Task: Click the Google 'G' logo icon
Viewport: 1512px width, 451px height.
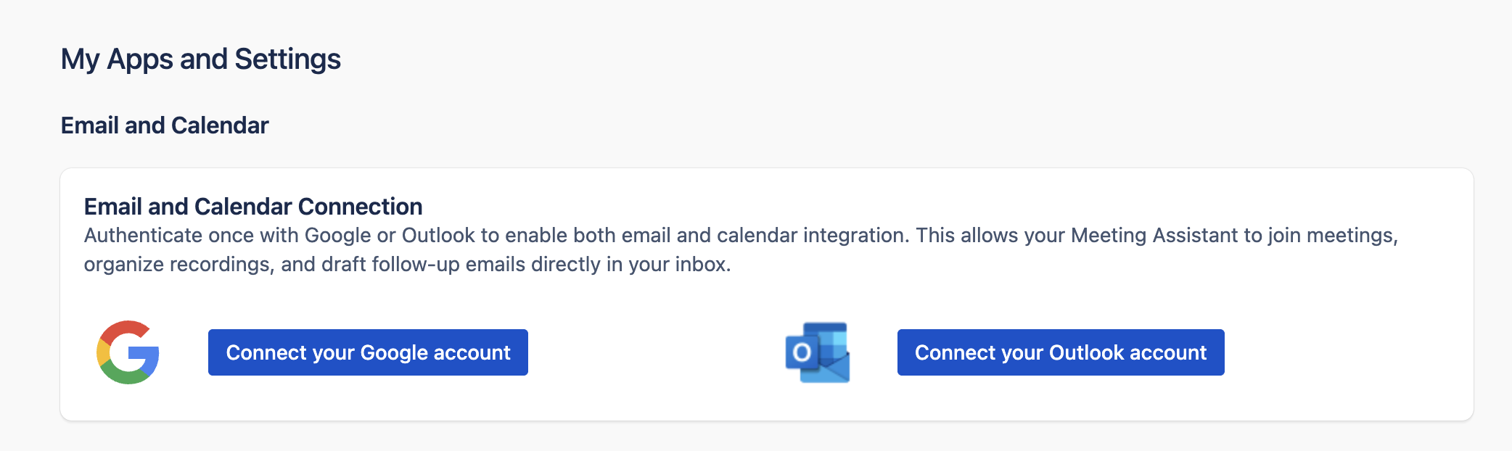Action: (x=128, y=352)
